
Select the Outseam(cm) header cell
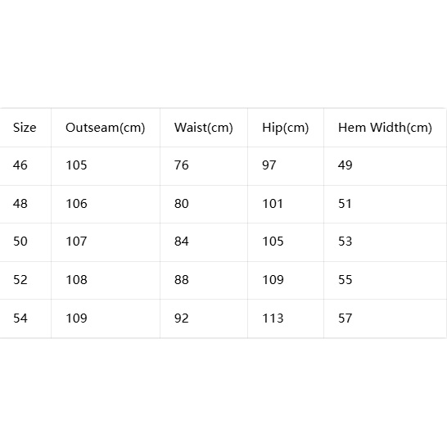pyautogui.click(x=105, y=128)
